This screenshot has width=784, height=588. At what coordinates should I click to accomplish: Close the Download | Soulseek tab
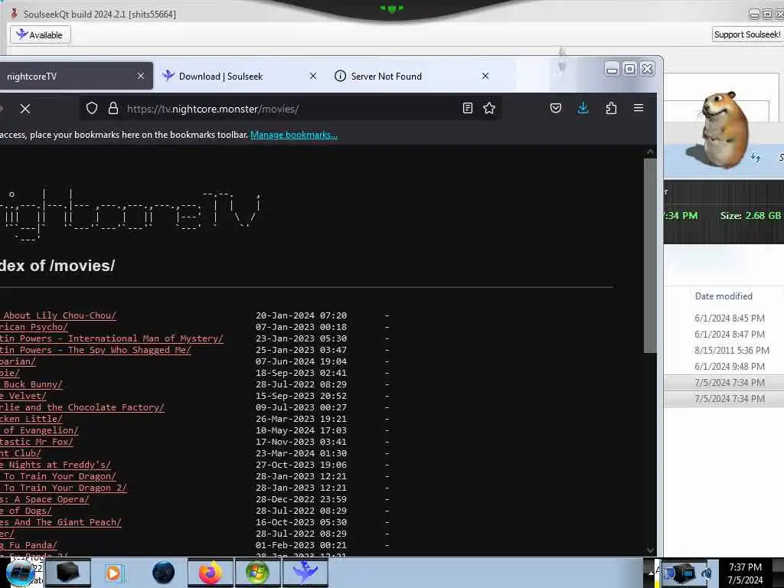(x=313, y=76)
